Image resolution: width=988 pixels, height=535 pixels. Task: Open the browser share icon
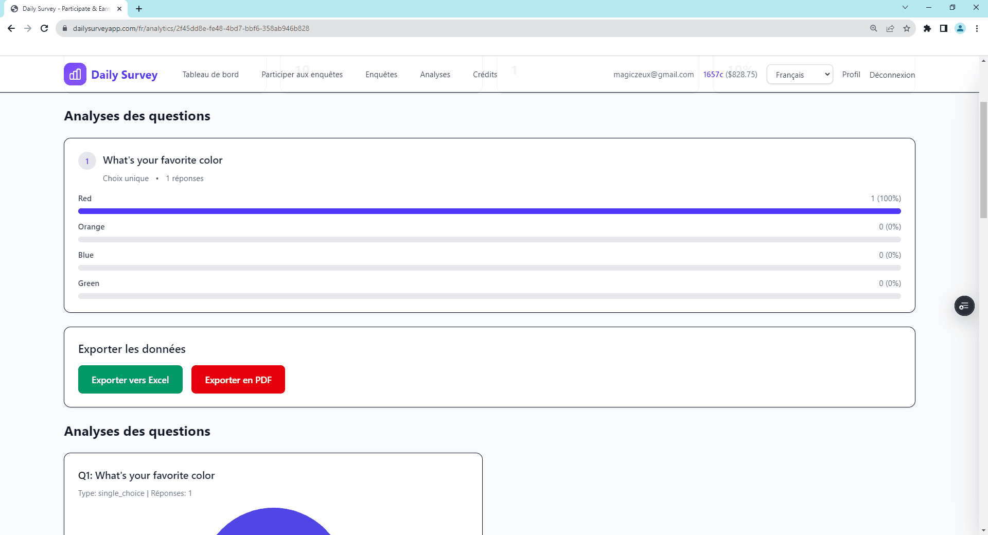point(891,28)
